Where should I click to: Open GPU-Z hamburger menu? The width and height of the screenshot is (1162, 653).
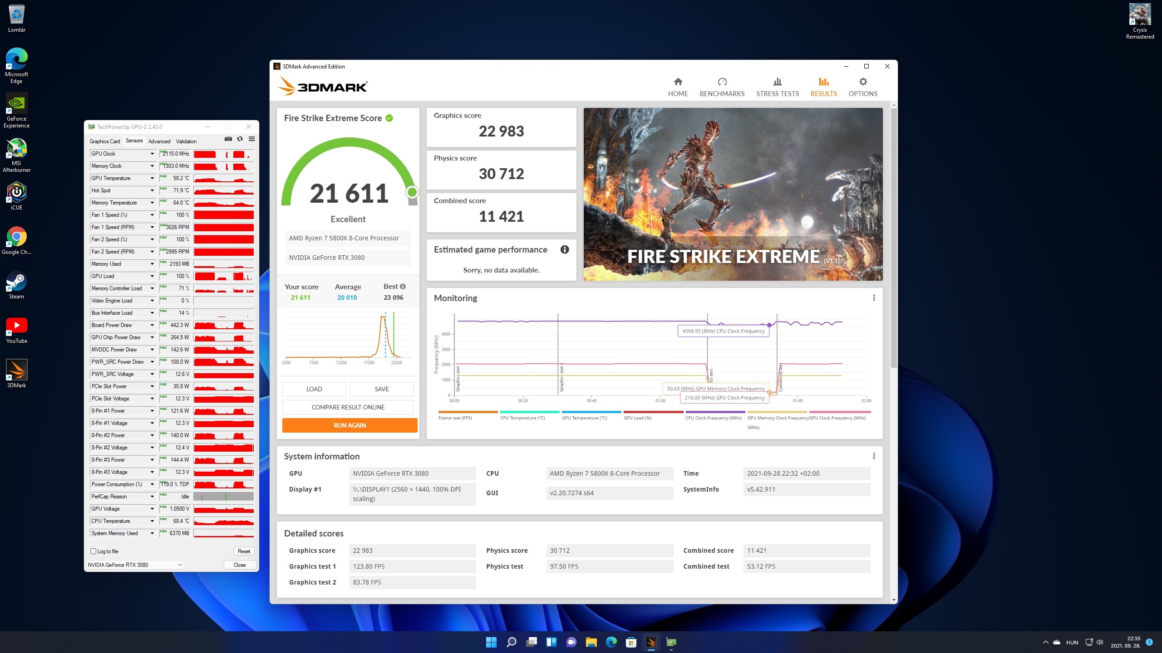251,139
